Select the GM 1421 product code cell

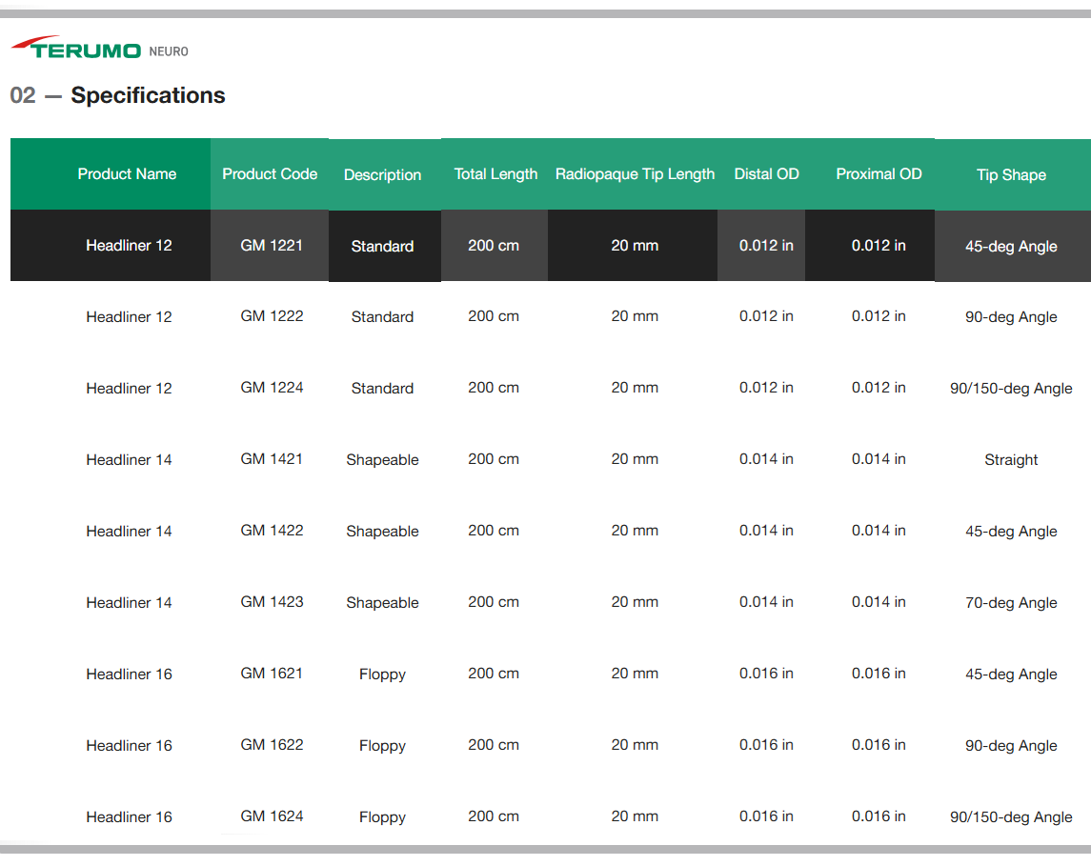point(272,459)
